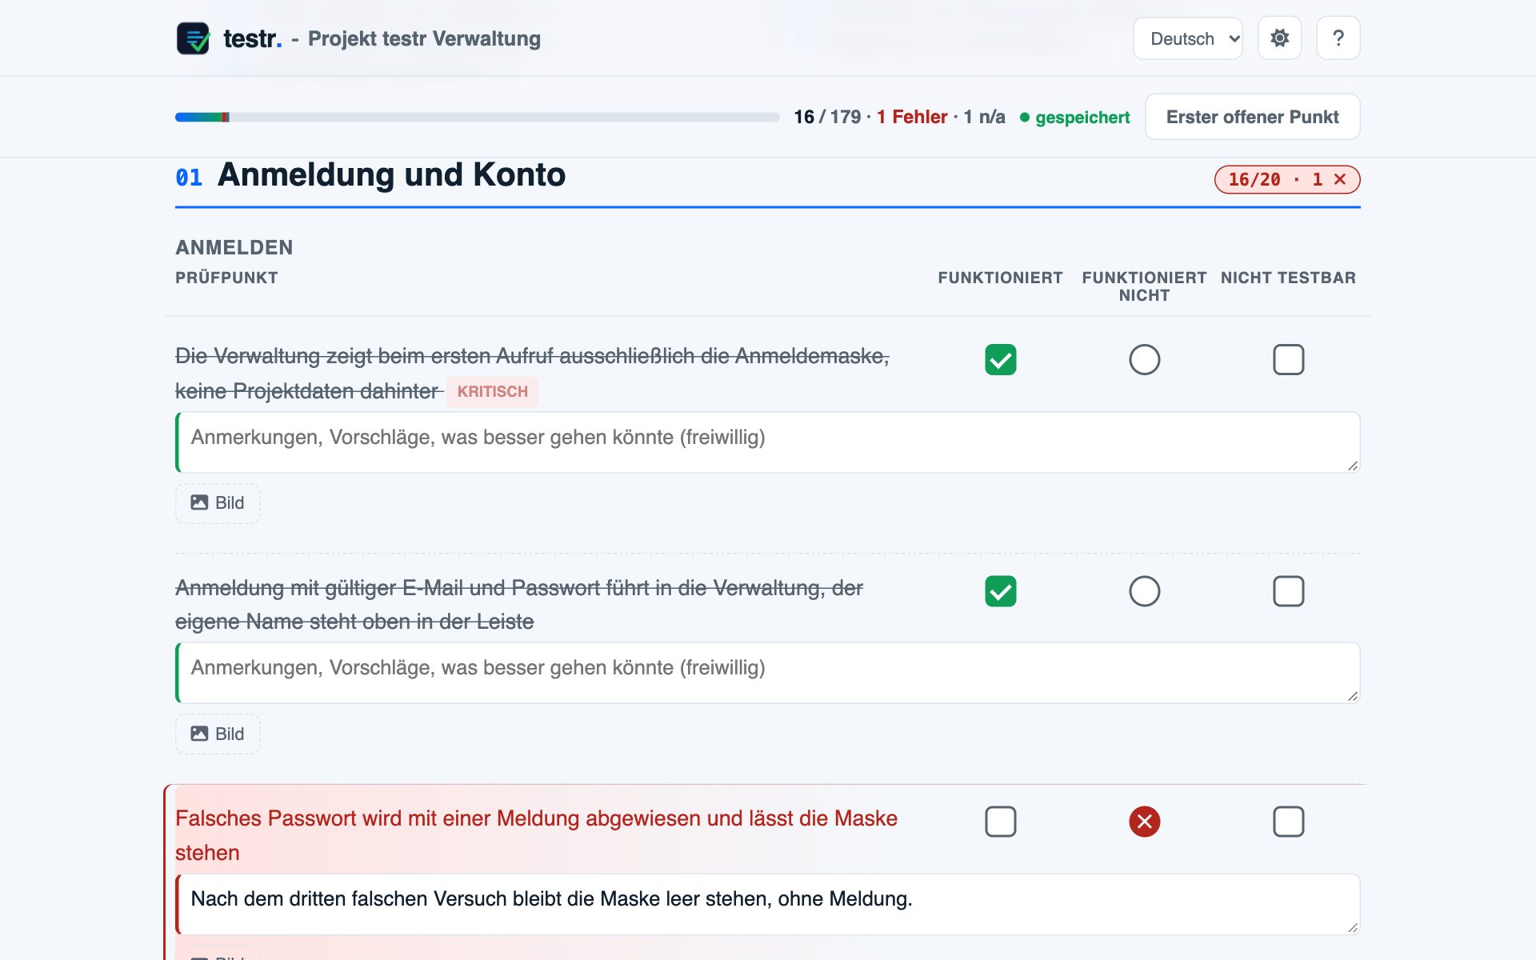Uncheck Funktioniert for Anmeldemaske row

pos(1000,360)
